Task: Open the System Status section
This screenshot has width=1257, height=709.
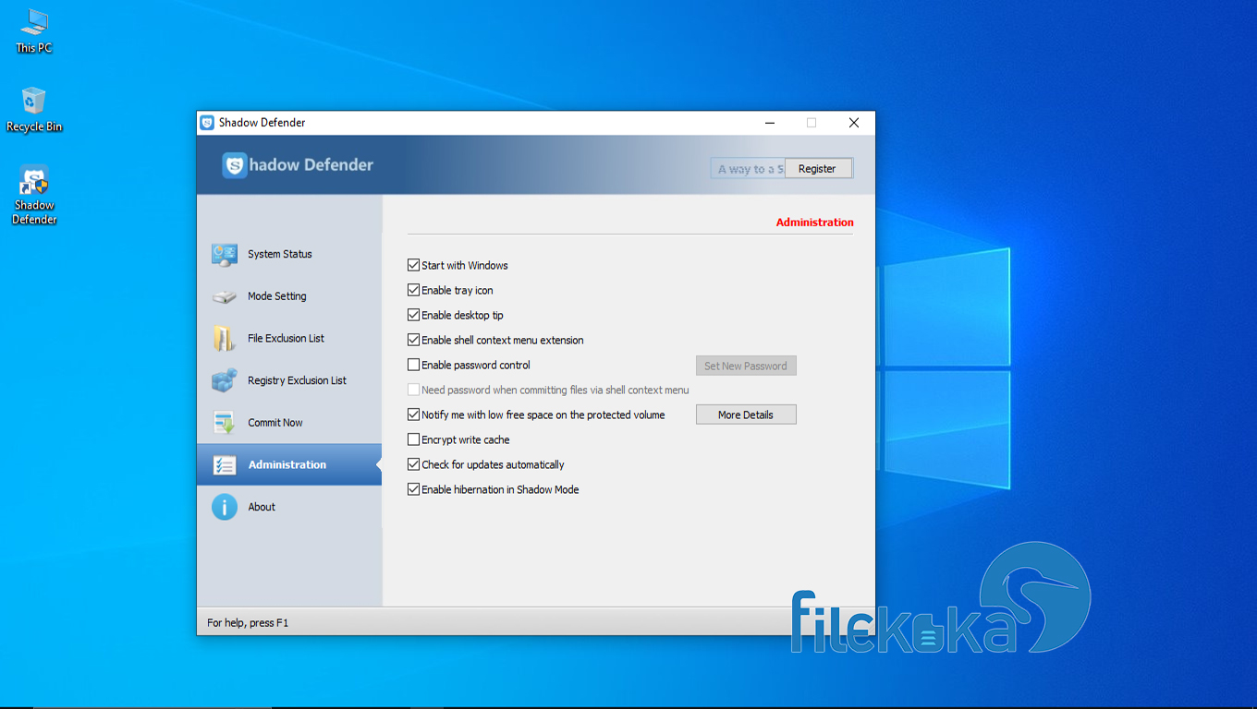Action: 289,255
